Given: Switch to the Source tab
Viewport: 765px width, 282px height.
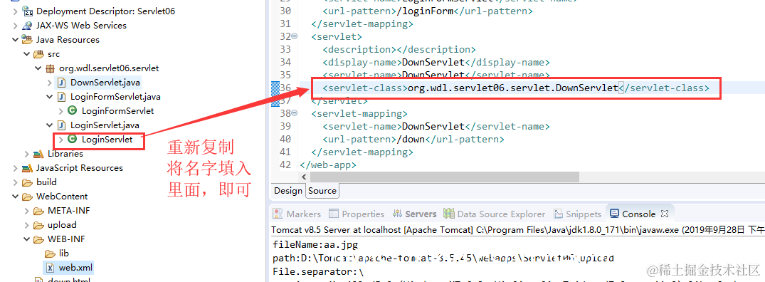Looking at the screenshot, I should point(322,191).
